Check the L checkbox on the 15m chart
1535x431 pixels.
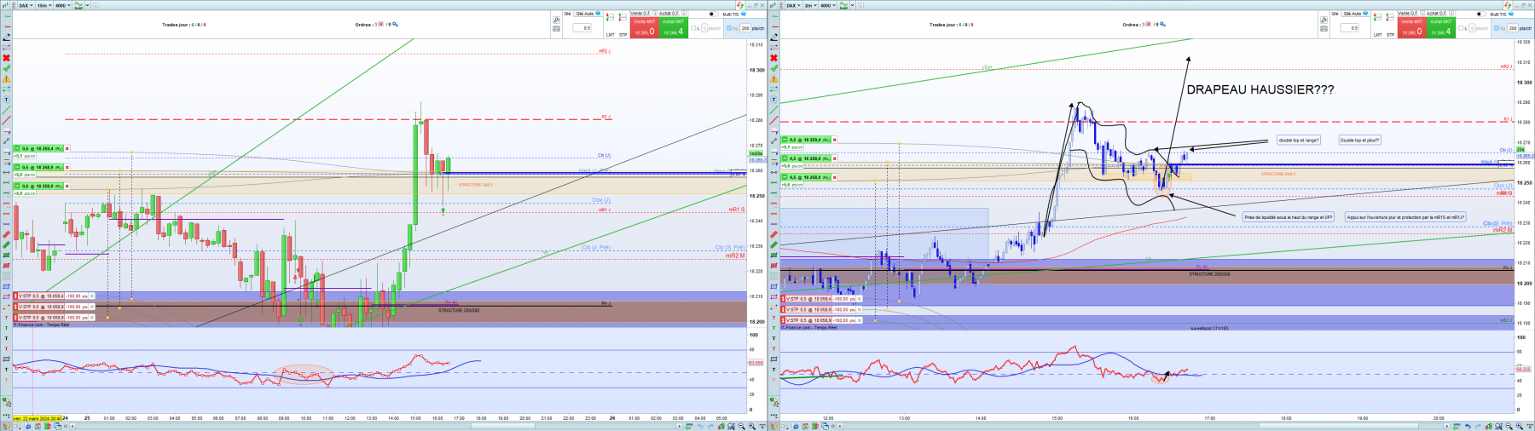pos(693,28)
